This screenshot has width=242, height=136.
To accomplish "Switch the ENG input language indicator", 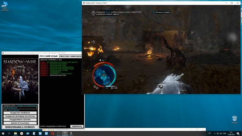I will (x=225, y=133).
